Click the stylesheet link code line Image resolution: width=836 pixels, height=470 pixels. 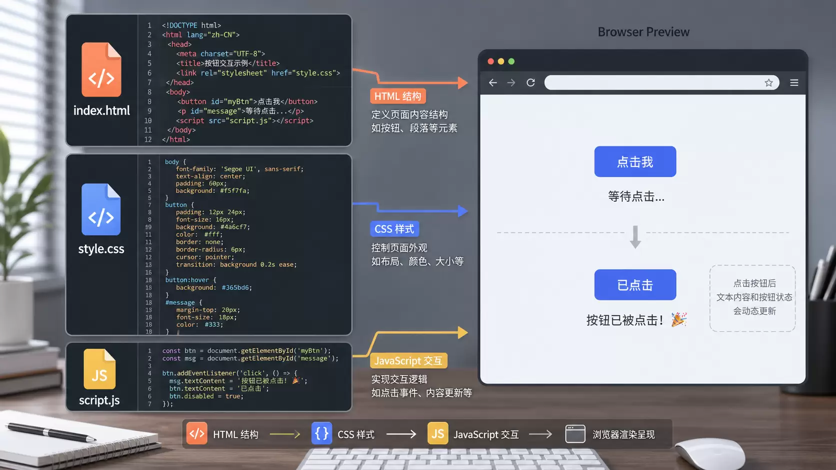[258, 73]
